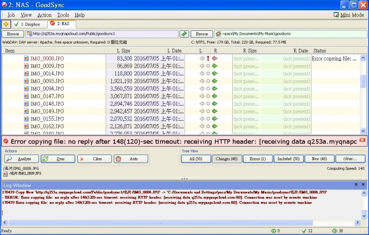The height and width of the screenshot is (235, 369).
Task: Collapse the Log Window with chevron
Action: click(x=356, y=185)
